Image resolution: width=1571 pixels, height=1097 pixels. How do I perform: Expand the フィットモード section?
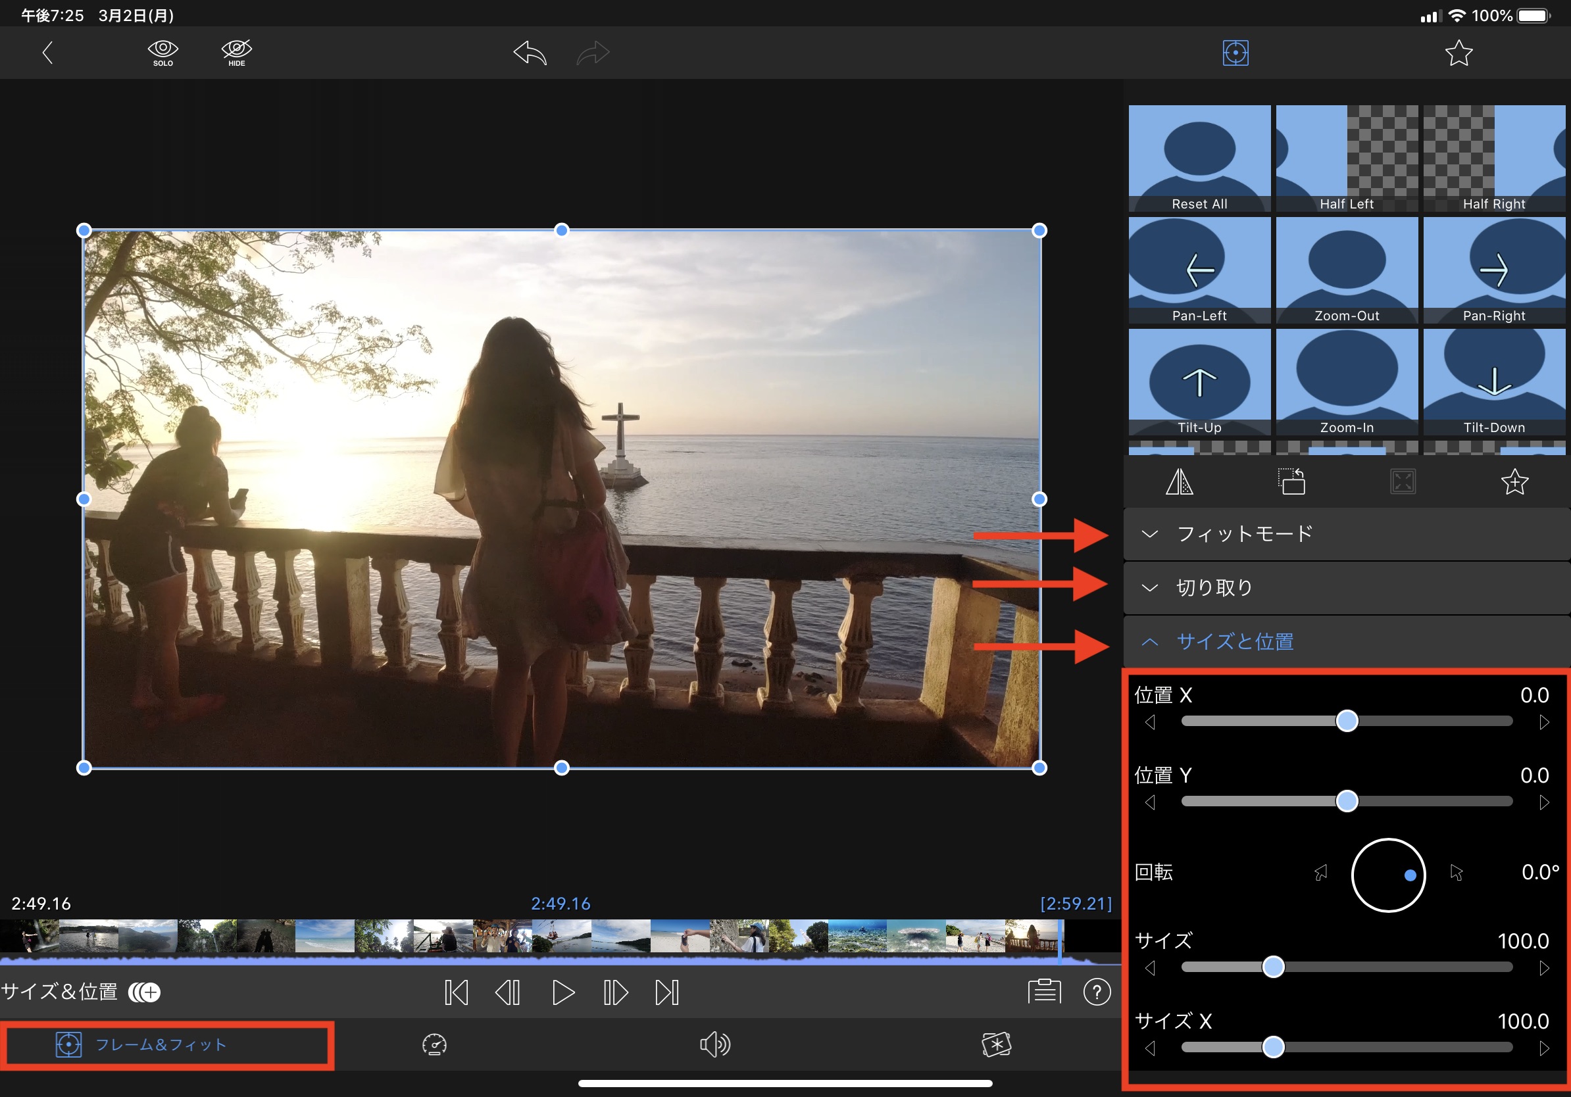(1245, 533)
